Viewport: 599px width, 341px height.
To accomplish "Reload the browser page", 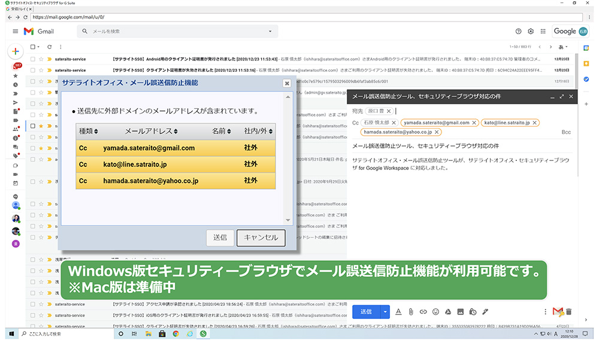I will 25,17.
